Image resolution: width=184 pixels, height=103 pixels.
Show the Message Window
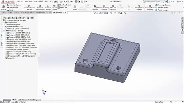(x=162, y=7)
